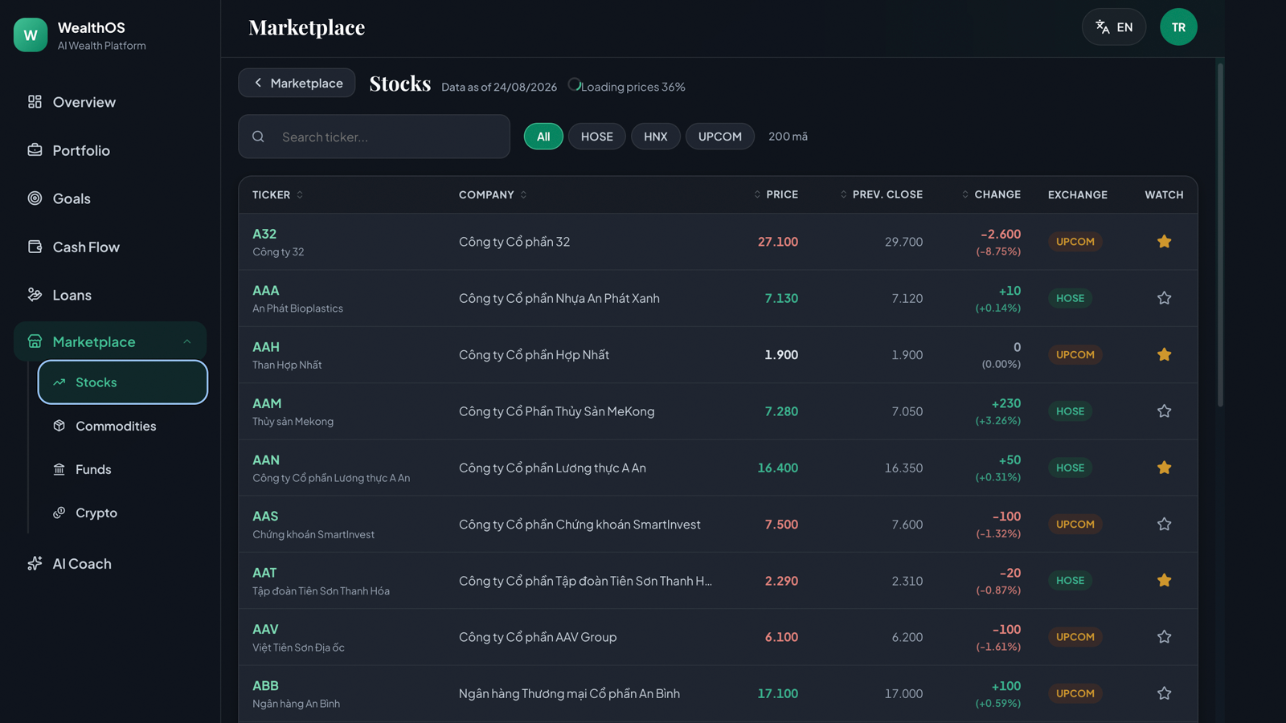Filter stocks by HOSE exchange

pos(597,137)
